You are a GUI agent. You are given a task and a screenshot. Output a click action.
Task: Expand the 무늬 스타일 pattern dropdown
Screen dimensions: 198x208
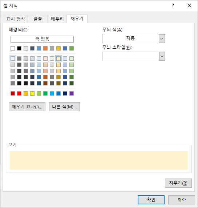(134, 56)
